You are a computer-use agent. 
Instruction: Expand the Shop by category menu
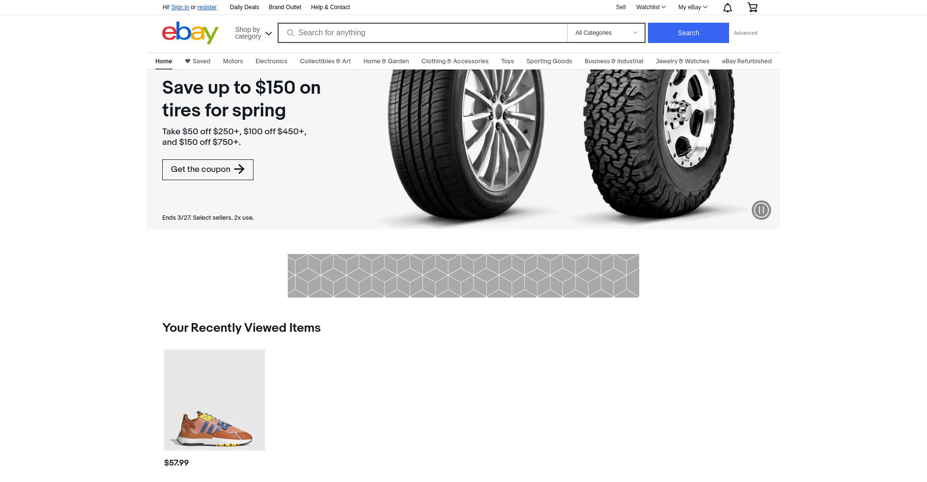point(253,33)
